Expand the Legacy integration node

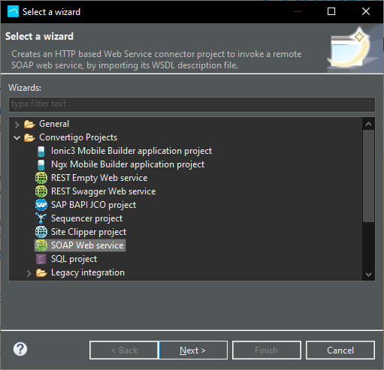[x=29, y=273]
